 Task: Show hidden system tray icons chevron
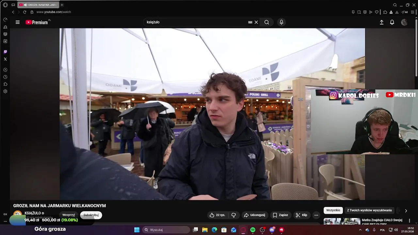tap(361, 230)
